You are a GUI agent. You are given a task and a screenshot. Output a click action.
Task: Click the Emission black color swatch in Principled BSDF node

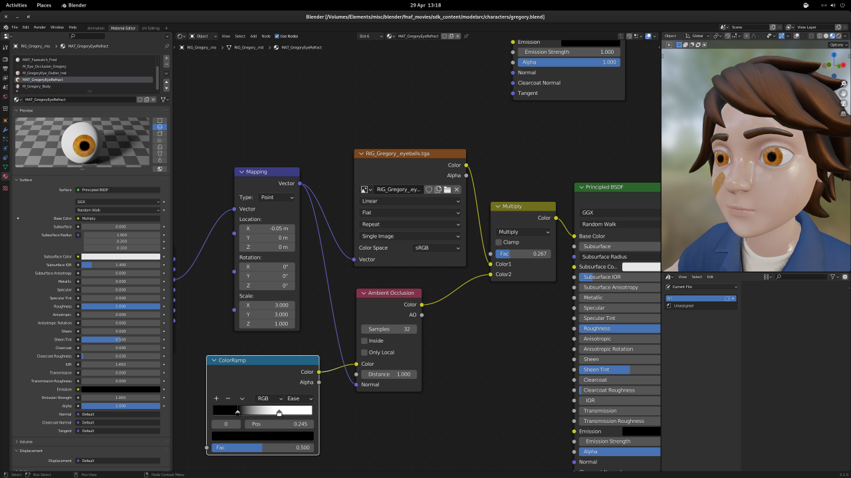pyautogui.click(x=642, y=432)
